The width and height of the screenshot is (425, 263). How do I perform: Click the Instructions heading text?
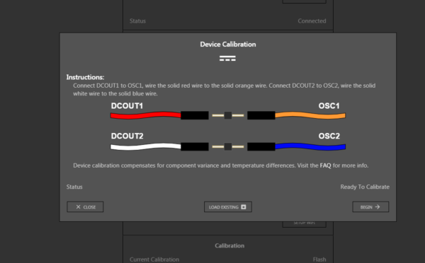(x=85, y=77)
